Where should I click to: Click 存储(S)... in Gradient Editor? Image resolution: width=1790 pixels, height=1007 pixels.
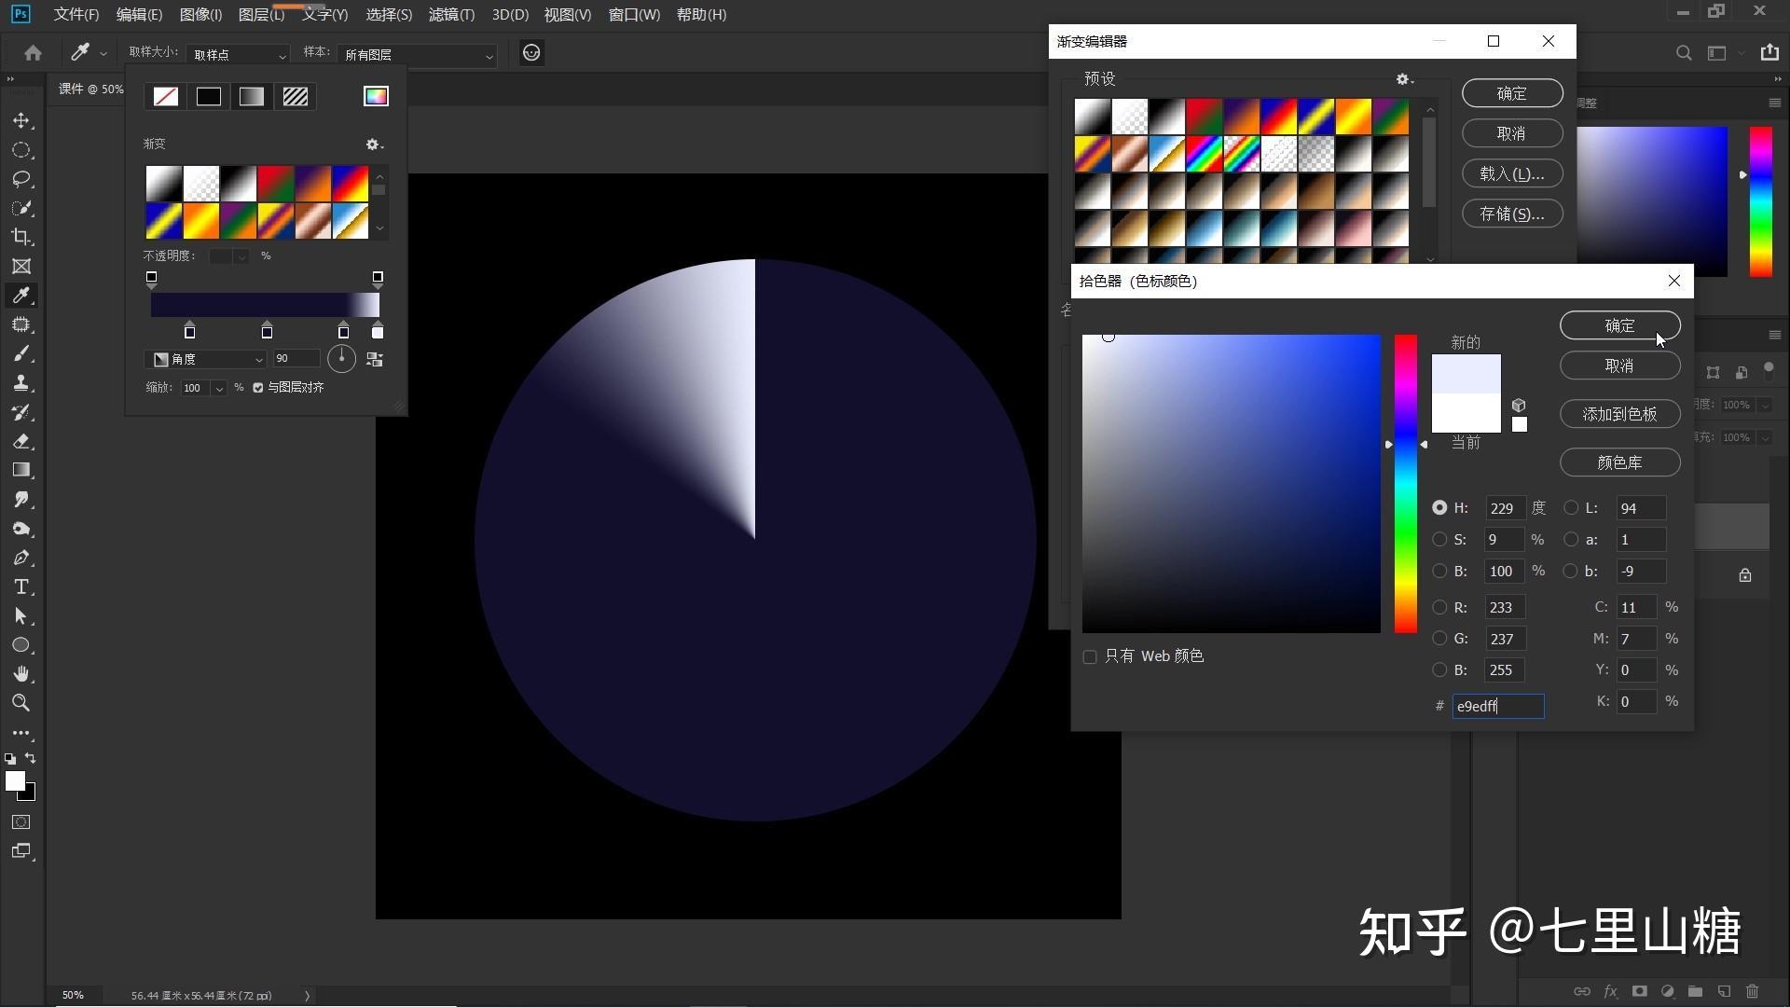(x=1512, y=214)
